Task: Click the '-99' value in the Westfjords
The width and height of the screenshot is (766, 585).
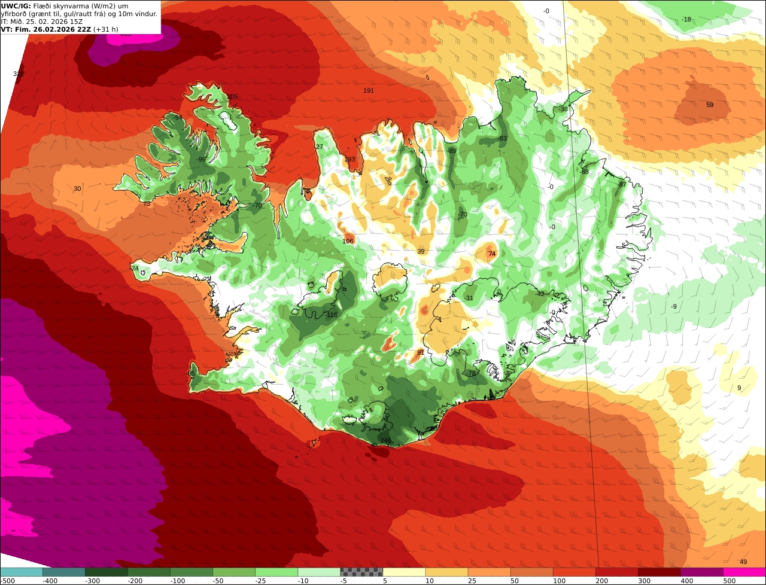Action: click(201, 159)
